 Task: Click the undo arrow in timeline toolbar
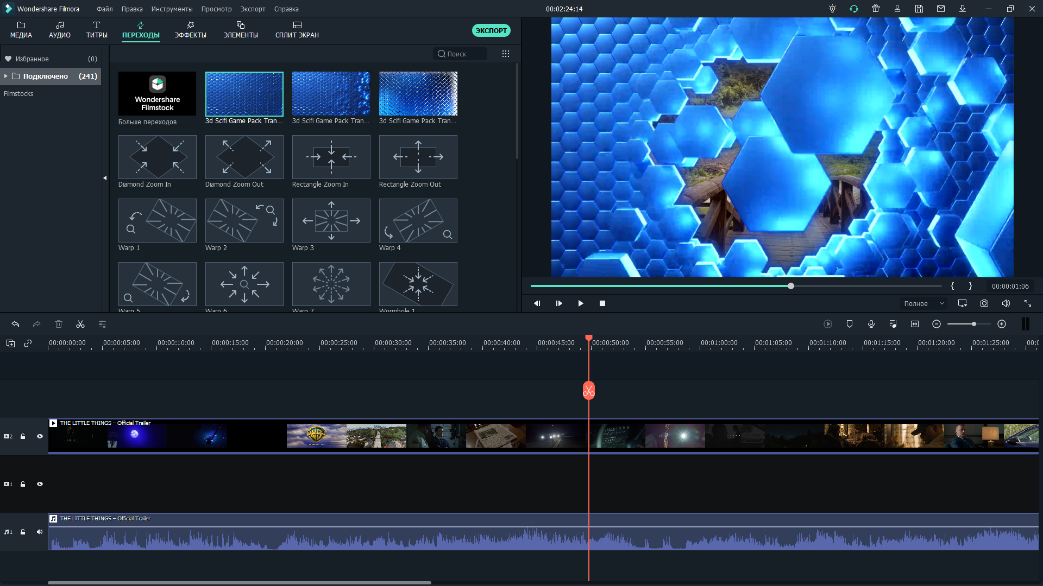point(15,324)
